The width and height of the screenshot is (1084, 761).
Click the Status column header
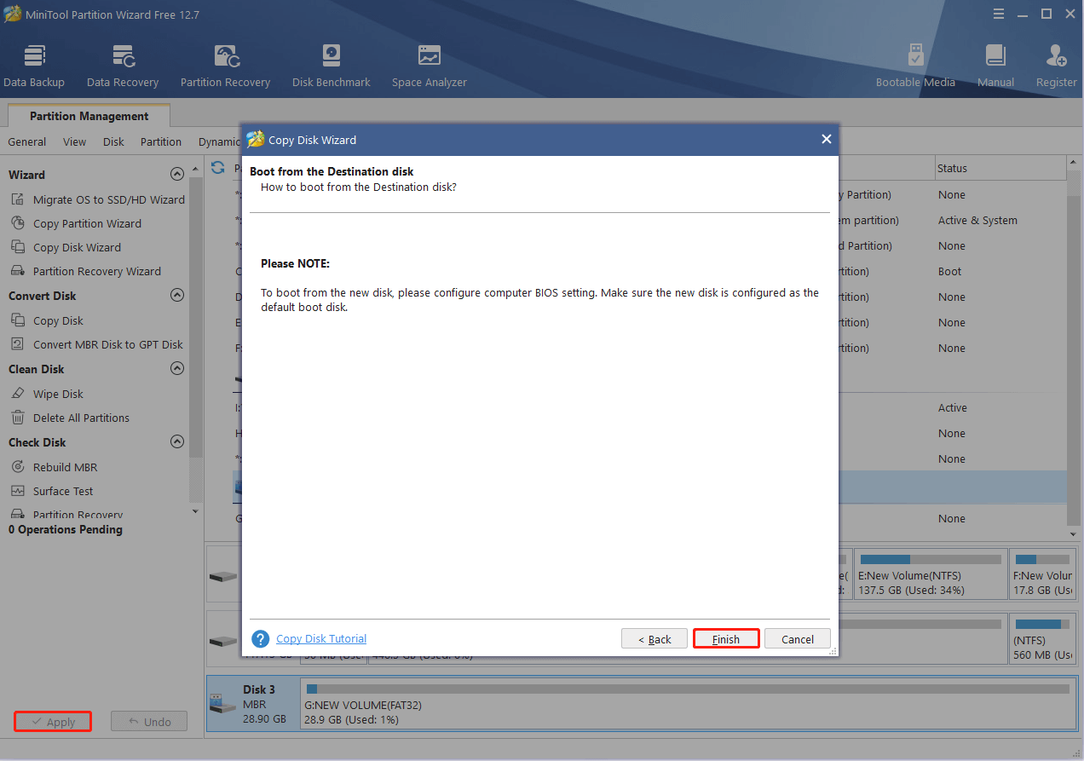[x=1000, y=168]
